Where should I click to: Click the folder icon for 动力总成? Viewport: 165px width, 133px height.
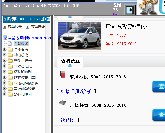(x=10, y=55)
